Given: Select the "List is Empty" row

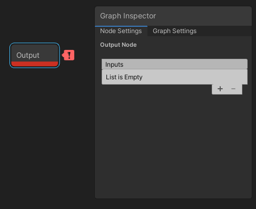Looking at the screenshot, I should (174, 77).
